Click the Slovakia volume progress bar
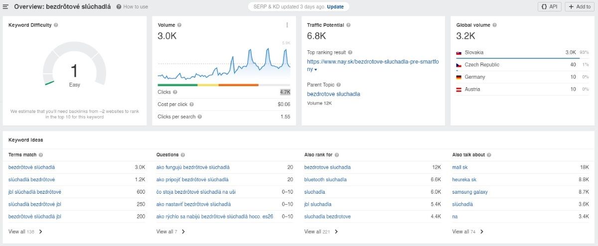The width and height of the screenshot is (598, 246). pos(518,58)
